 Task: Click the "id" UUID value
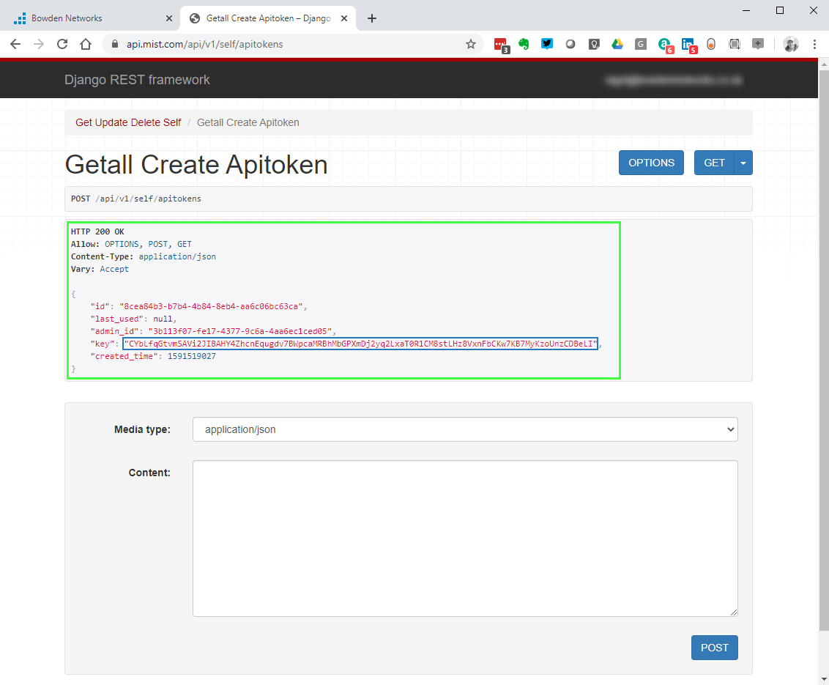(211, 306)
